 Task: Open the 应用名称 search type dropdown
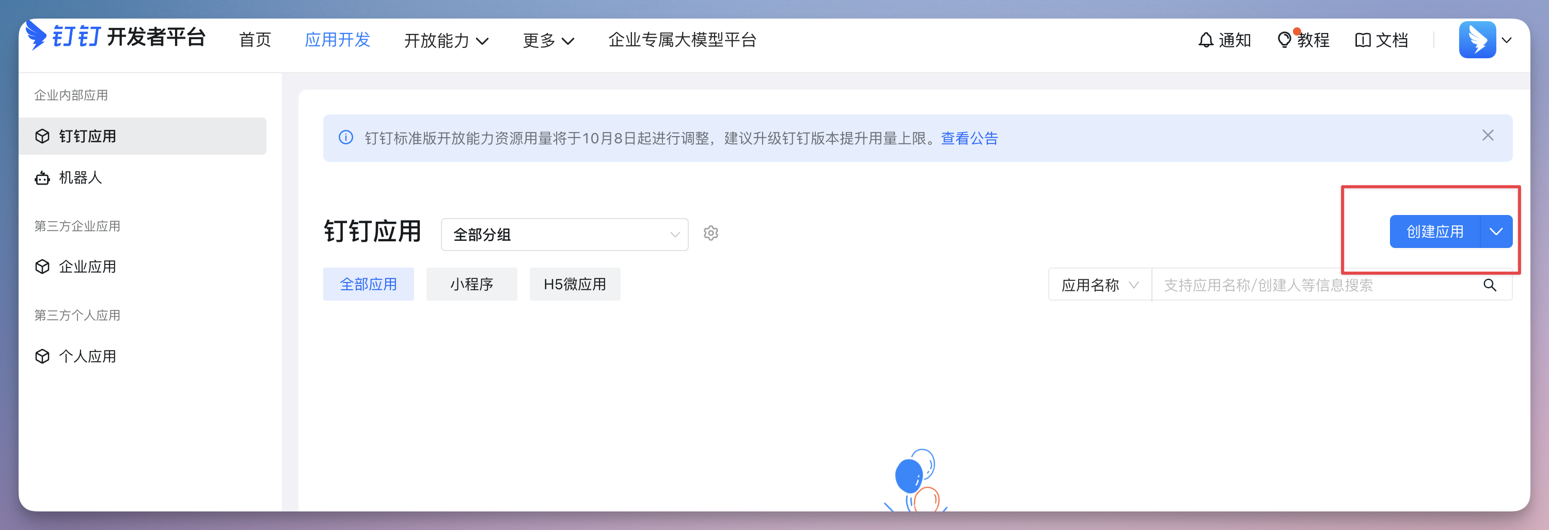coord(1100,285)
